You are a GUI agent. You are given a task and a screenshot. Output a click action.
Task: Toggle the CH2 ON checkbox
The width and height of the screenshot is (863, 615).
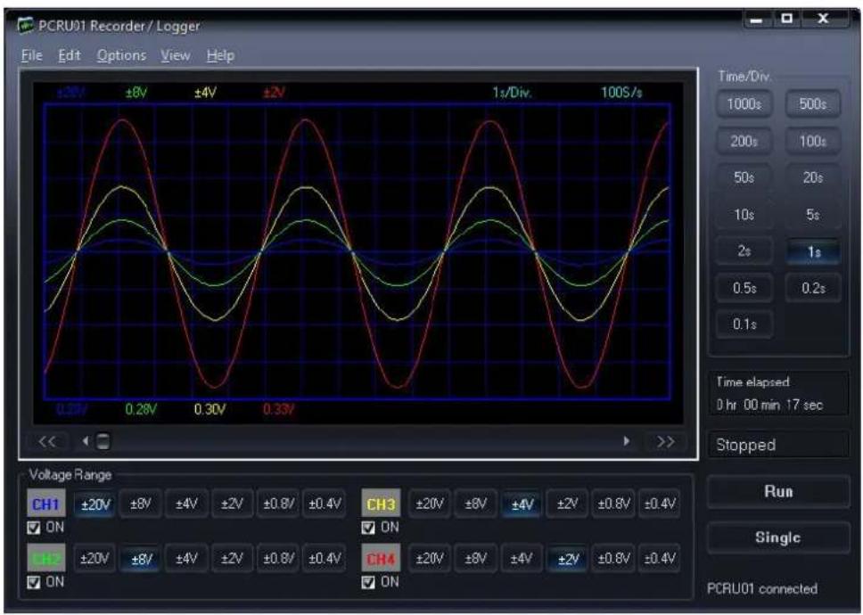(x=34, y=582)
